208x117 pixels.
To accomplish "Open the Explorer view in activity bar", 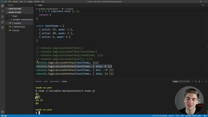I will pos(2,6).
